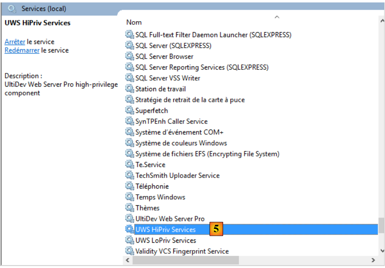Click the vertical scrollbar thumb

[382, 225]
